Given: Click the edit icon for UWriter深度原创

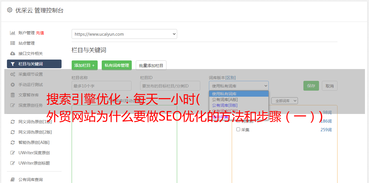Looking at the screenshot, I should tap(13, 153).
